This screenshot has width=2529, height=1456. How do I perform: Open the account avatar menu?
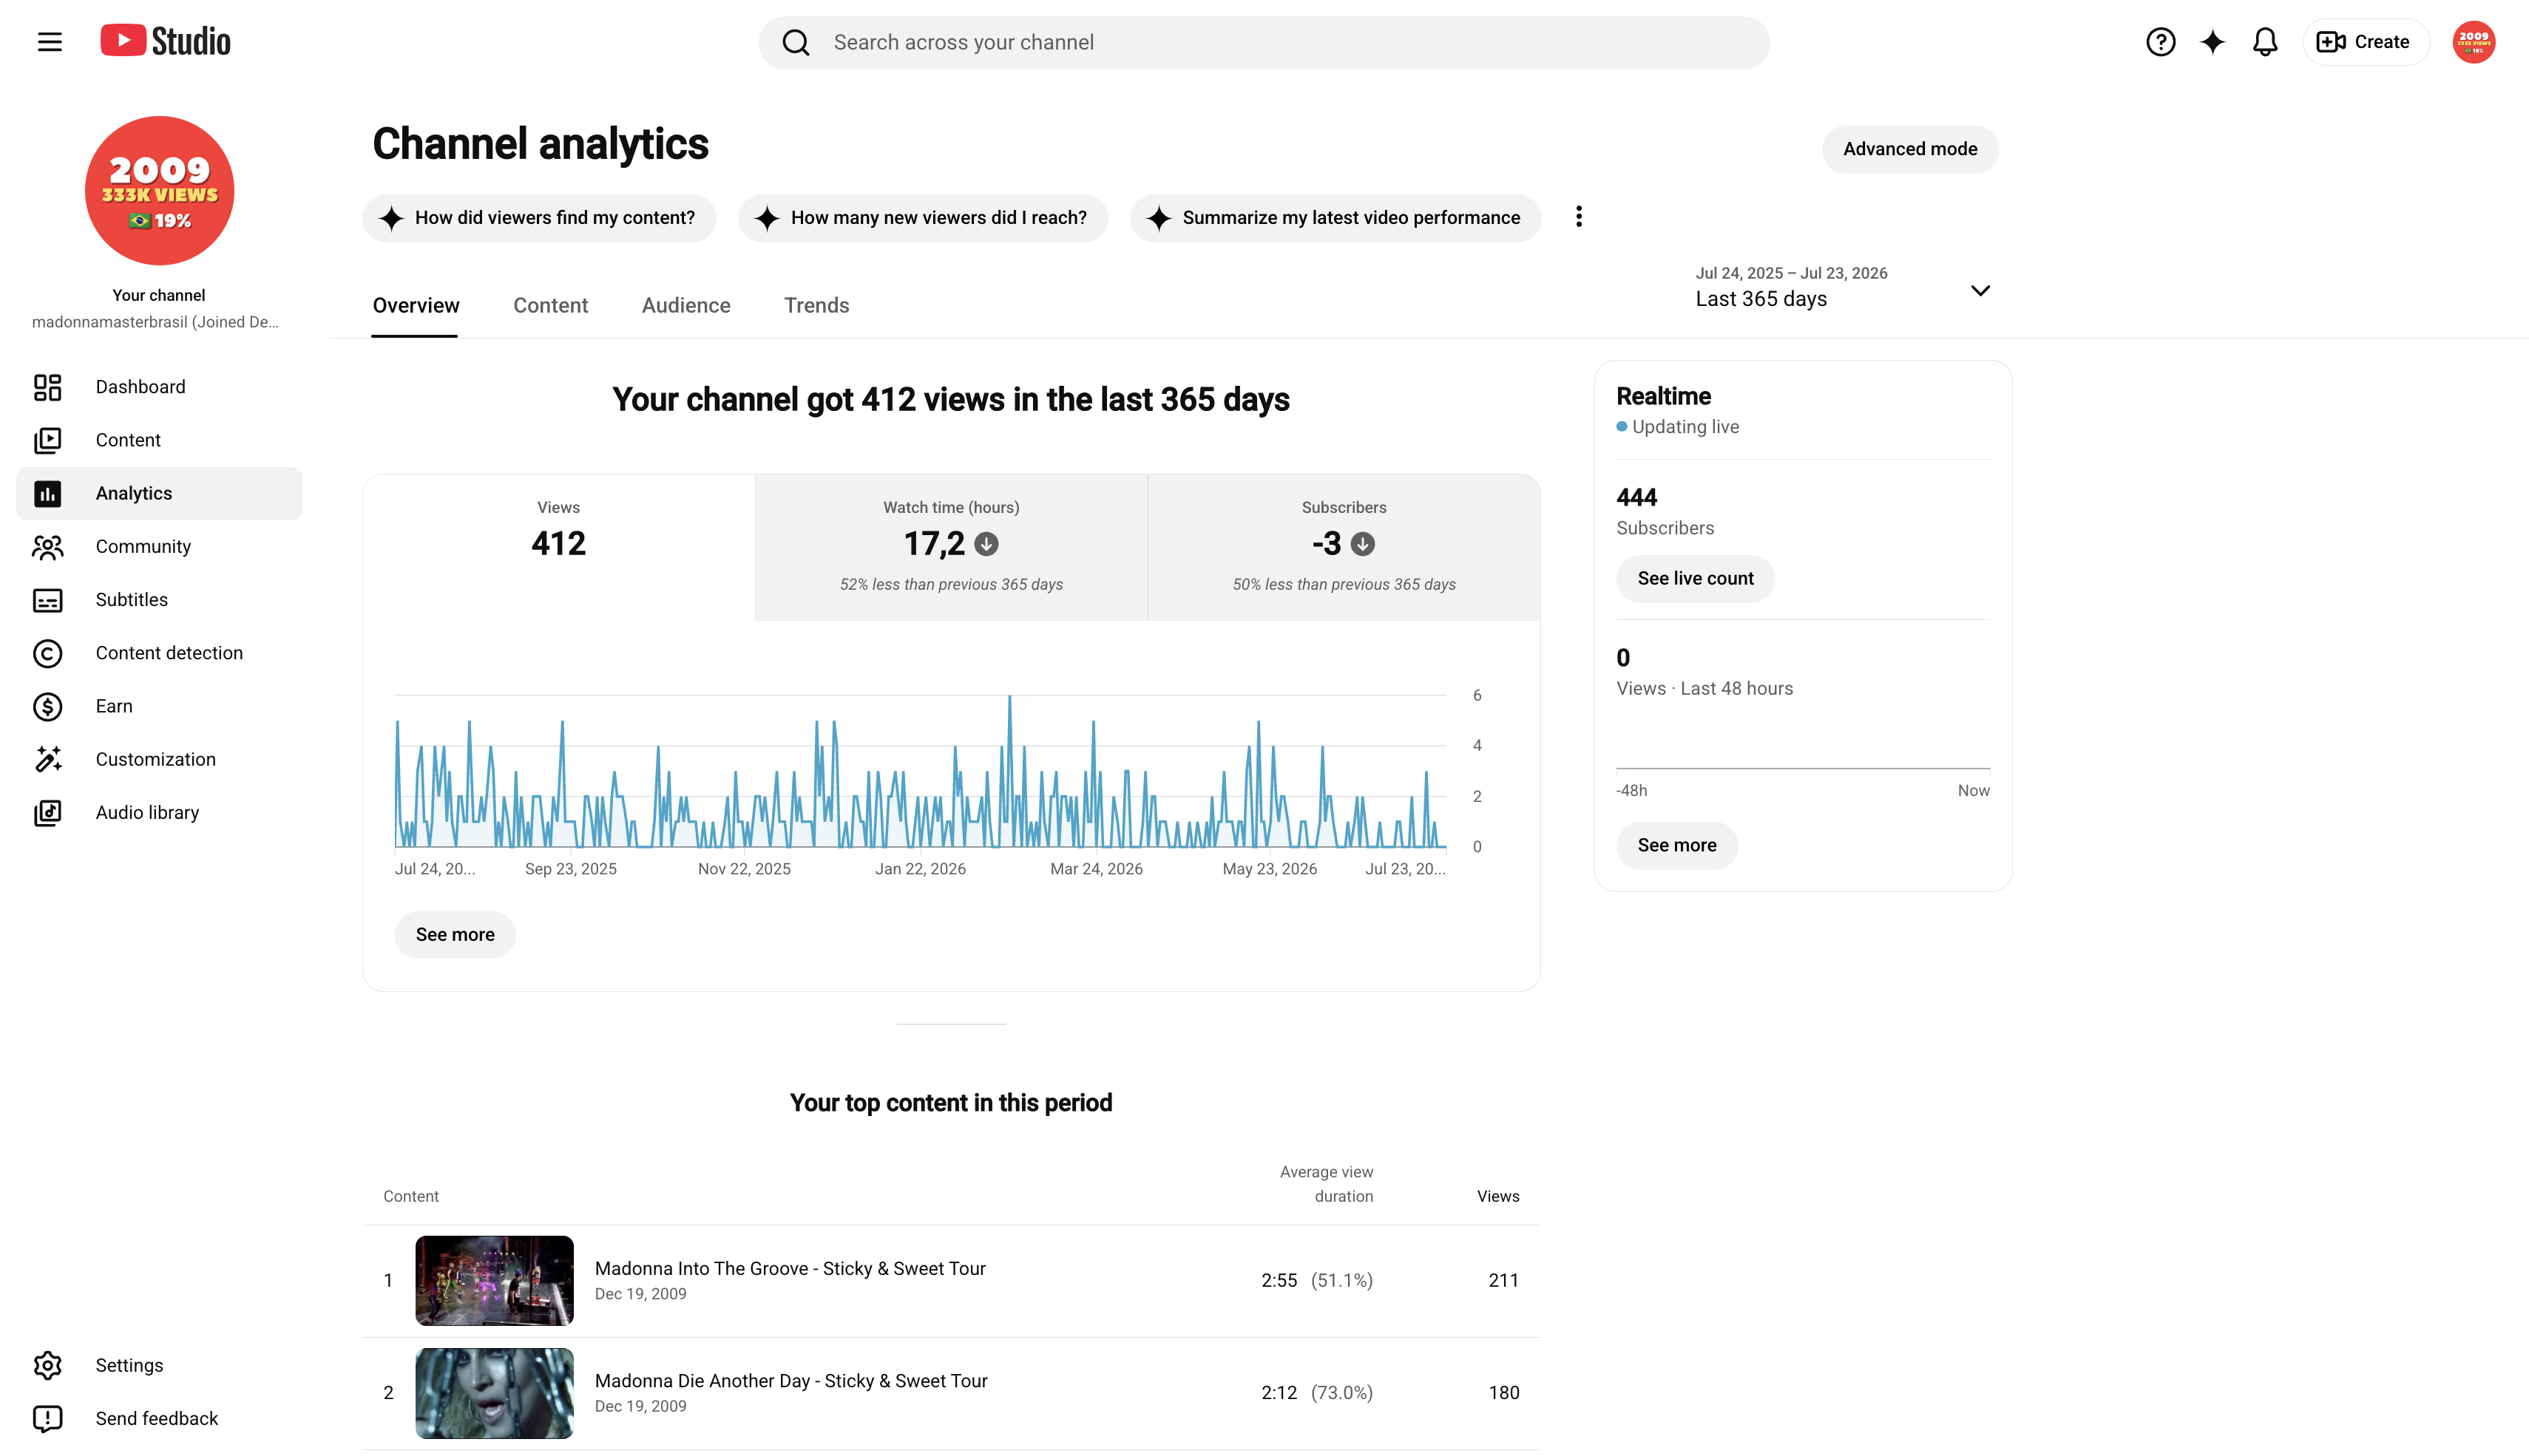tap(2473, 42)
